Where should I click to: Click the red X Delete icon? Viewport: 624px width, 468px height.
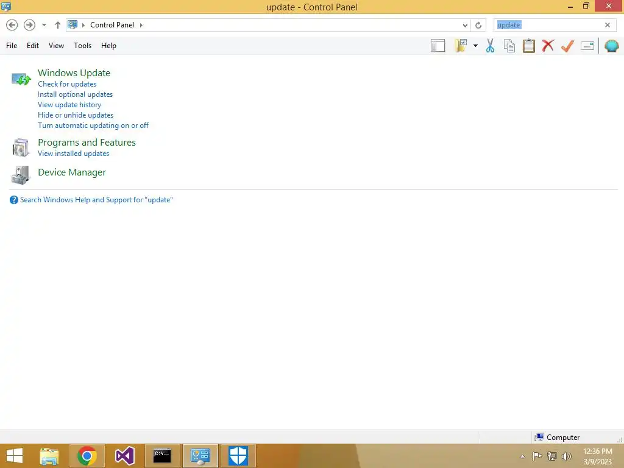tap(548, 45)
